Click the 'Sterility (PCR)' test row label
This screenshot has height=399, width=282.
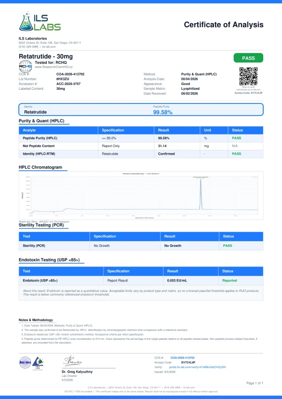coord(34,246)
